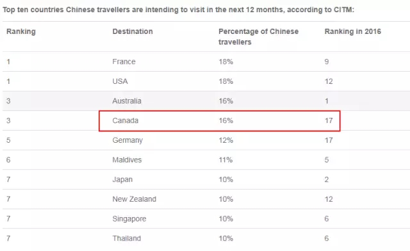This screenshot has height=251, width=410.
Task: Click Percentage of Chinese travellers header
Action: (x=258, y=36)
